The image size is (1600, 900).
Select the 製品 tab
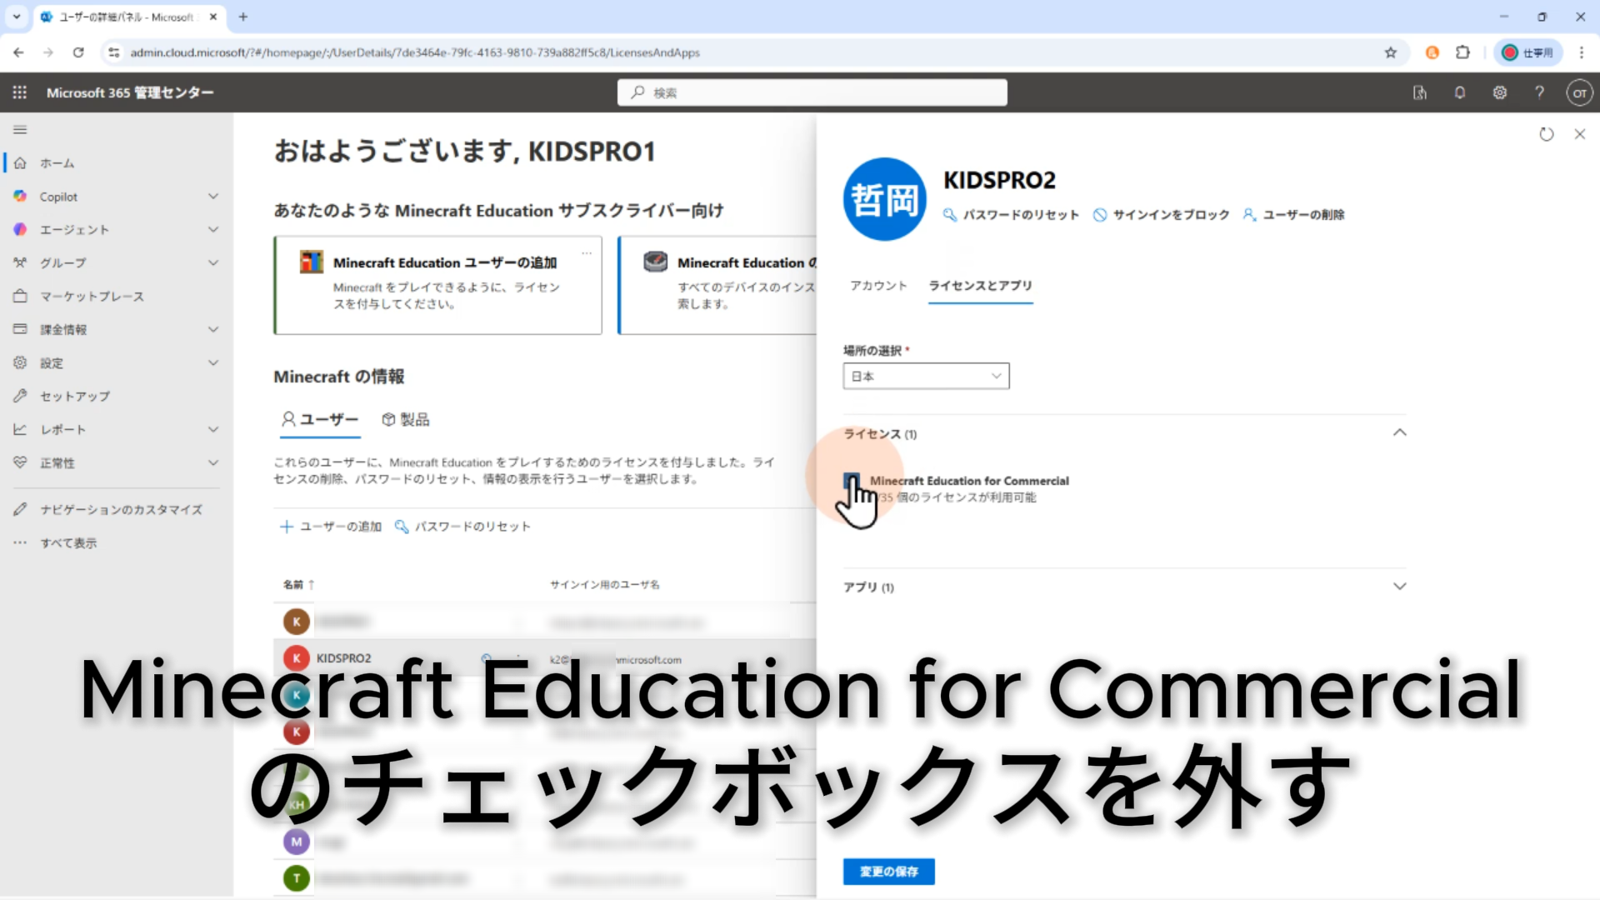[406, 419]
